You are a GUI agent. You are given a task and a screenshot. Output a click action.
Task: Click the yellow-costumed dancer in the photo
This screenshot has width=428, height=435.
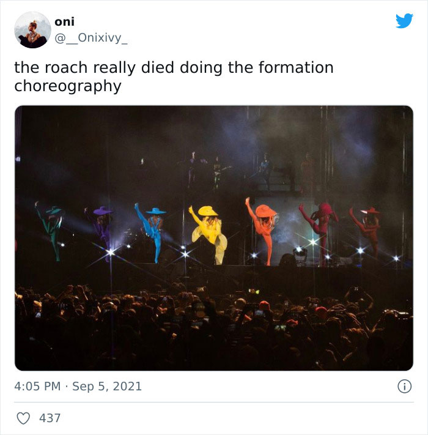click(208, 232)
